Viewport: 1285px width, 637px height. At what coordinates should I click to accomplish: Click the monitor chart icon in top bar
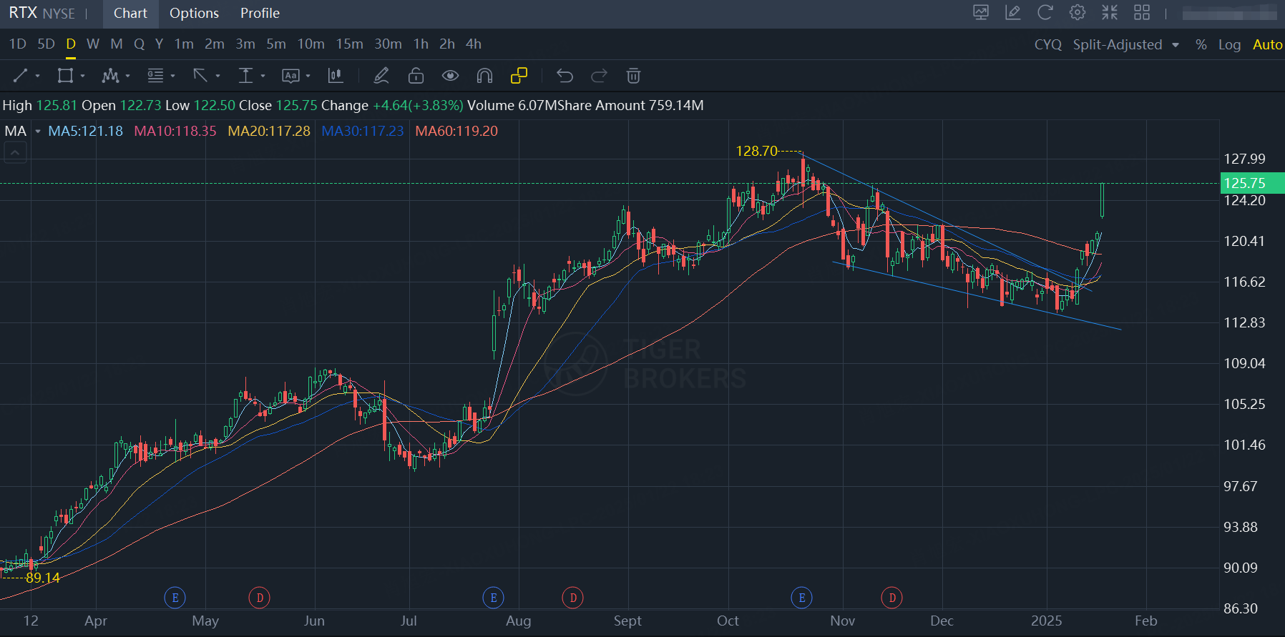click(981, 12)
